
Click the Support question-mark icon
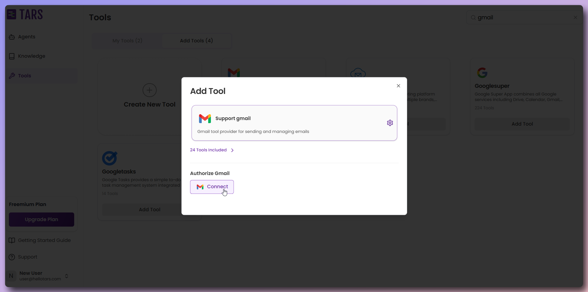click(x=12, y=257)
